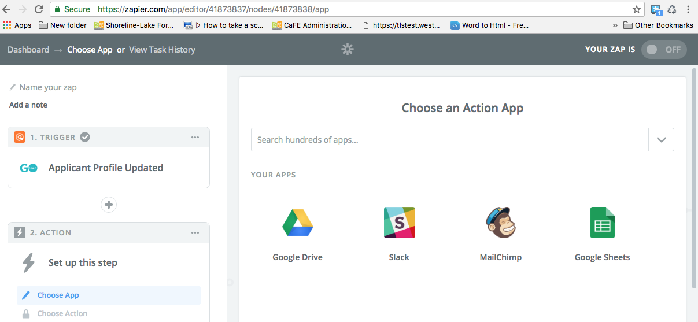
Task: Click Search hundreds of apps field
Action: (x=450, y=140)
